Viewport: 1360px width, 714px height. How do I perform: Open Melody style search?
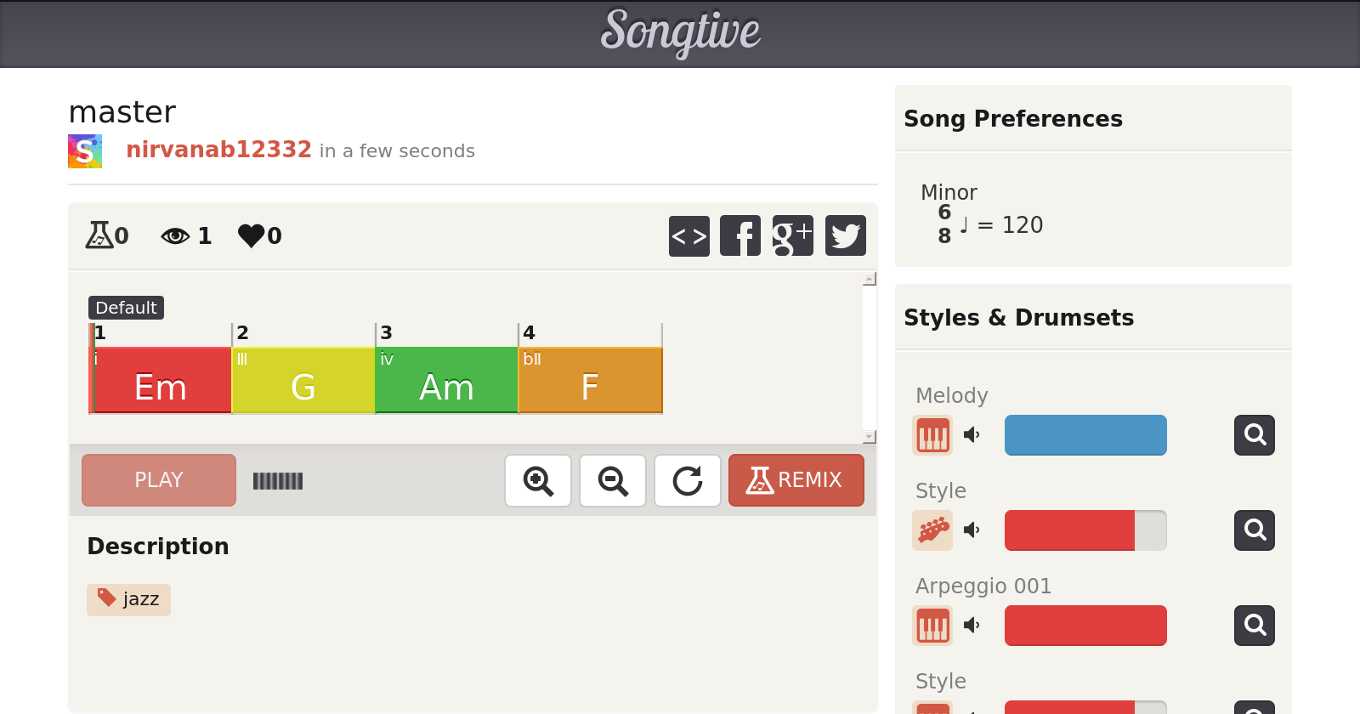[x=1255, y=435]
